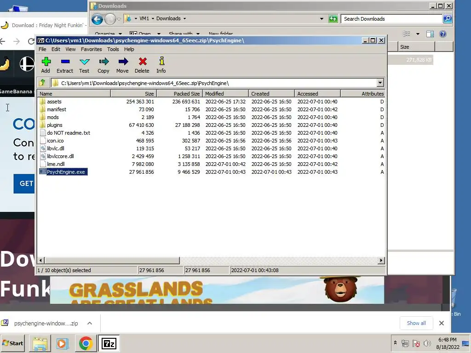Click the Extract toolbar button
The width and height of the screenshot is (471, 353).
[65, 65]
